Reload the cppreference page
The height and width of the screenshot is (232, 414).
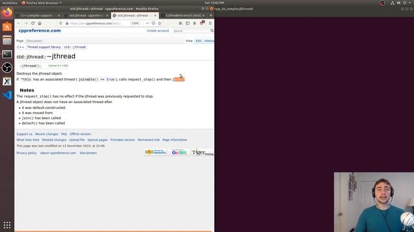33,23
